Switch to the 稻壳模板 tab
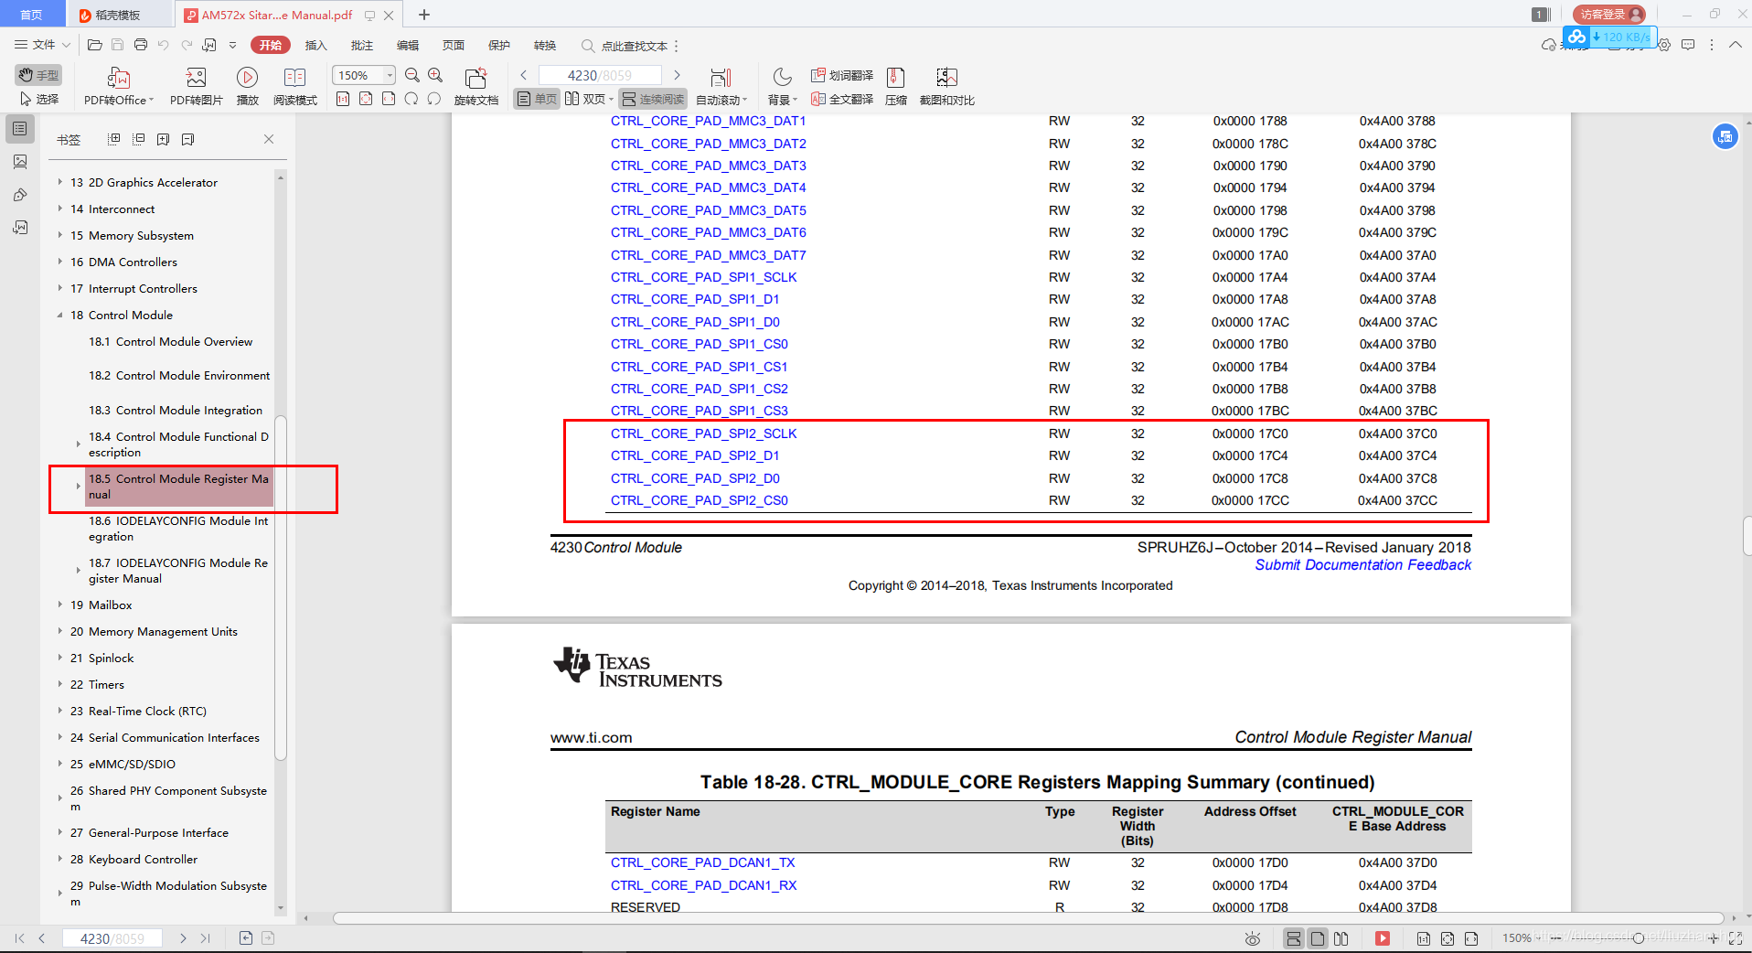 click(120, 15)
